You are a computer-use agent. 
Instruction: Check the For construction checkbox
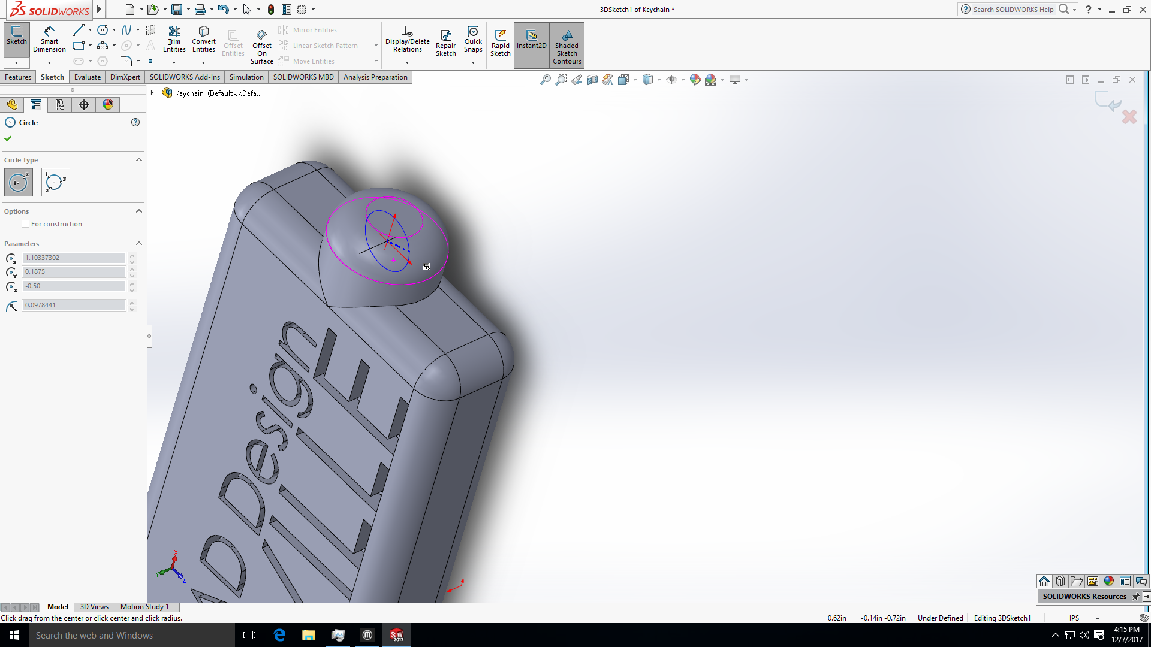[25, 223]
